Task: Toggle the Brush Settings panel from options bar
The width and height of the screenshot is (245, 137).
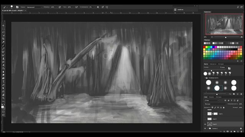Action: click(x=17, y=7)
